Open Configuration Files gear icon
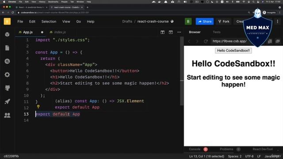The height and width of the screenshot is (159, 283). pos(7,75)
